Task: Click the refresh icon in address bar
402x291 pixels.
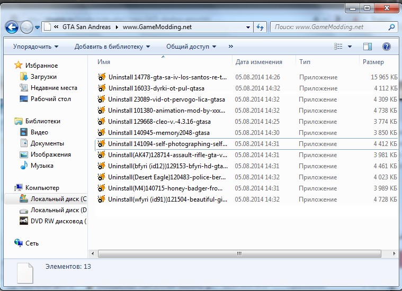Action: tap(260, 27)
